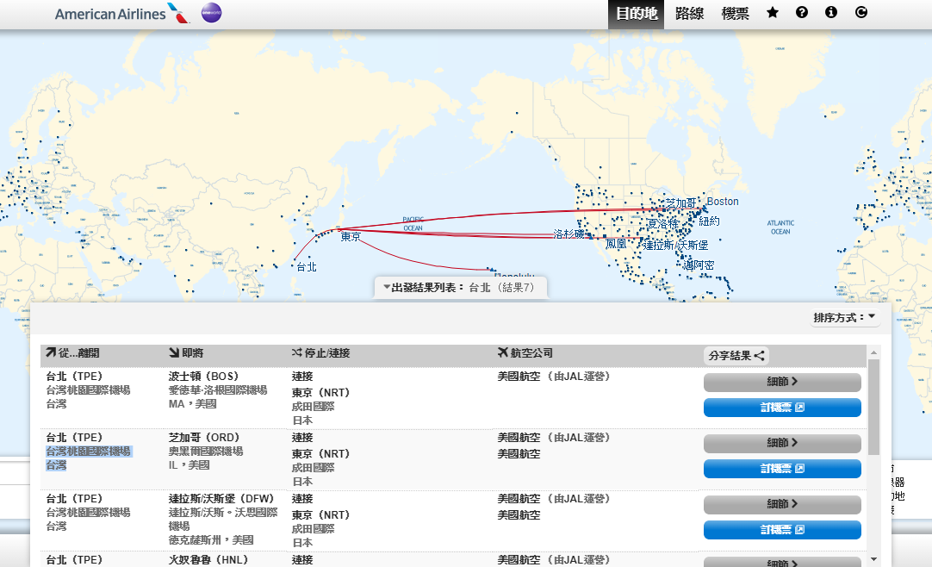Click the 航空公司 airline column header
Screen dimensions: 932x567
(525, 353)
